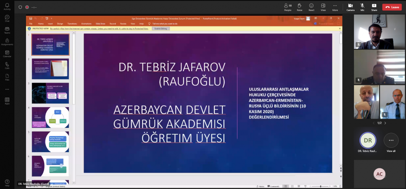This screenshot has height=189, width=406.
Task: Open the Record ribbon tab
Action: [112, 24]
